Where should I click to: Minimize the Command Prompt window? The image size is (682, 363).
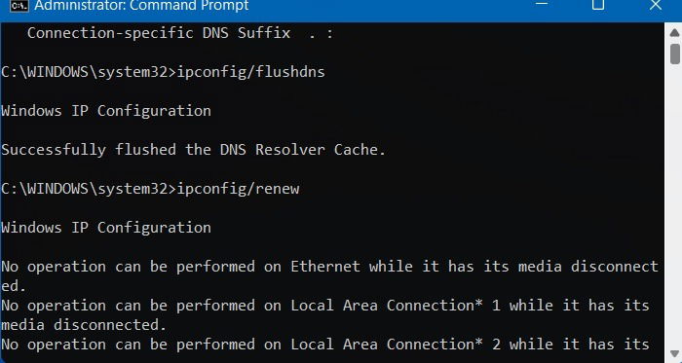pyautogui.click(x=542, y=4)
